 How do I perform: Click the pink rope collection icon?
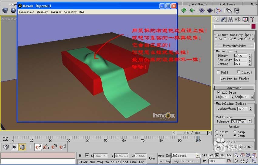point(219,11)
